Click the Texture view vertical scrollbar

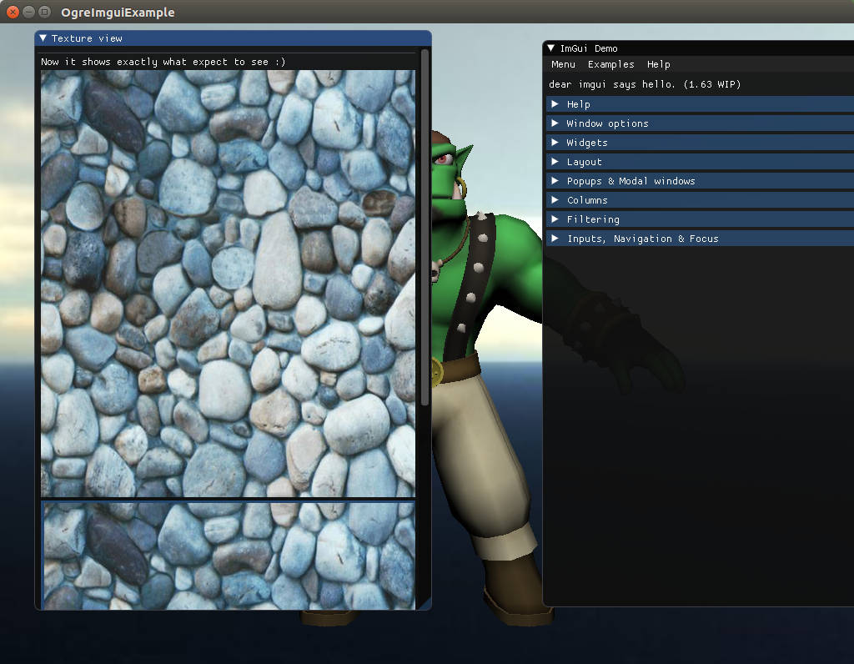tap(425, 227)
